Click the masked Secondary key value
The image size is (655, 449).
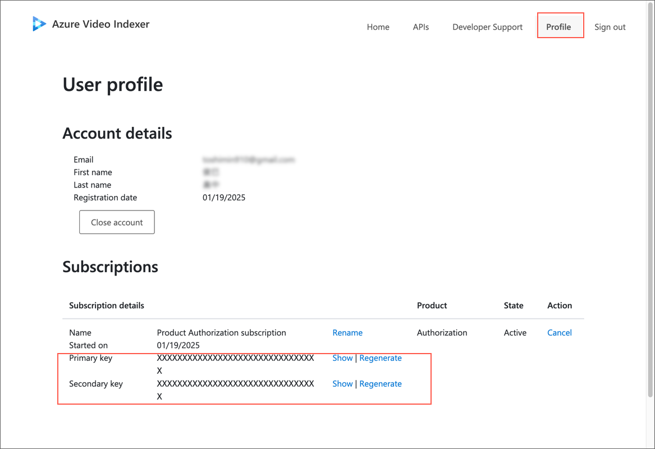[x=236, y=390]
